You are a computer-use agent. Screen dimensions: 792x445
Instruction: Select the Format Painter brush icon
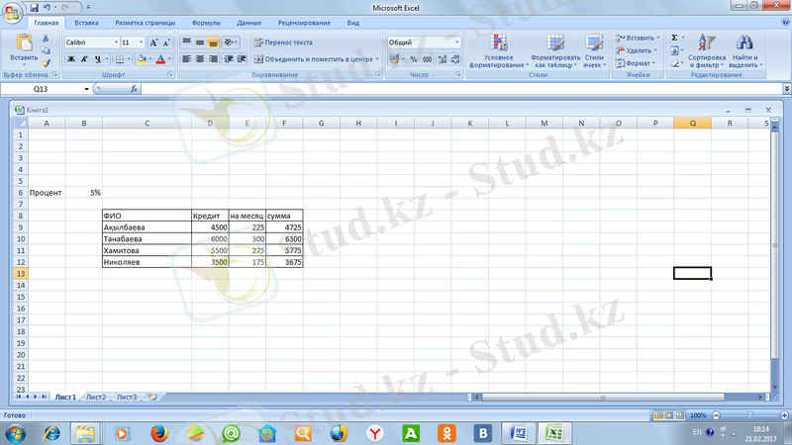[x=46, y=62]
